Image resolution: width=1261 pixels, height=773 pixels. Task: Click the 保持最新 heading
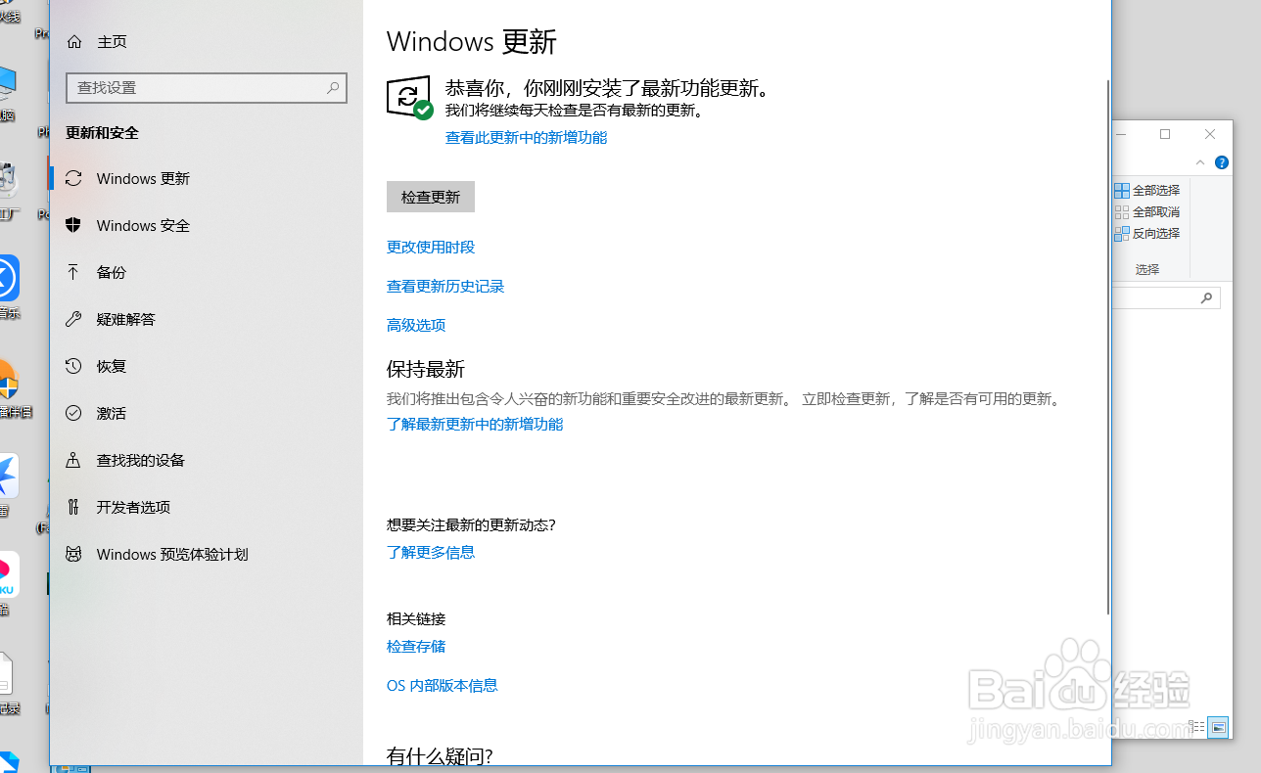point(426,369)
